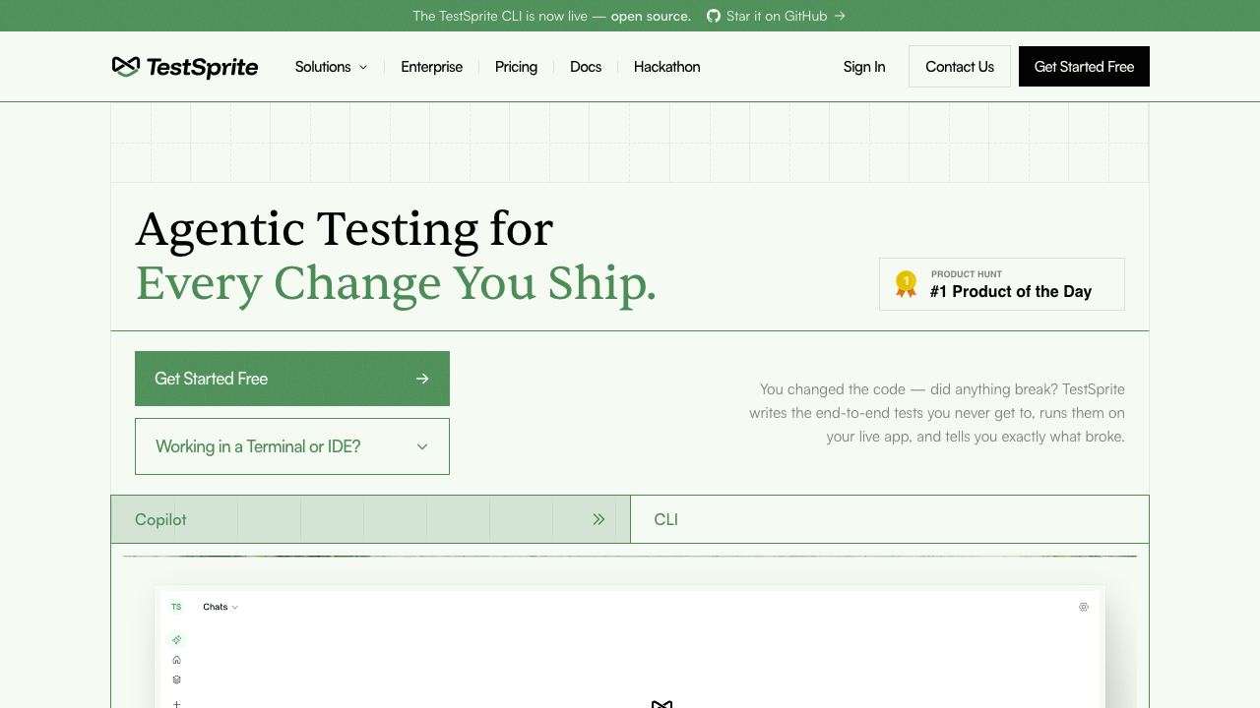Switch to the CLI tab
This screenshot has width=1260, height=708.
[890, 519]
